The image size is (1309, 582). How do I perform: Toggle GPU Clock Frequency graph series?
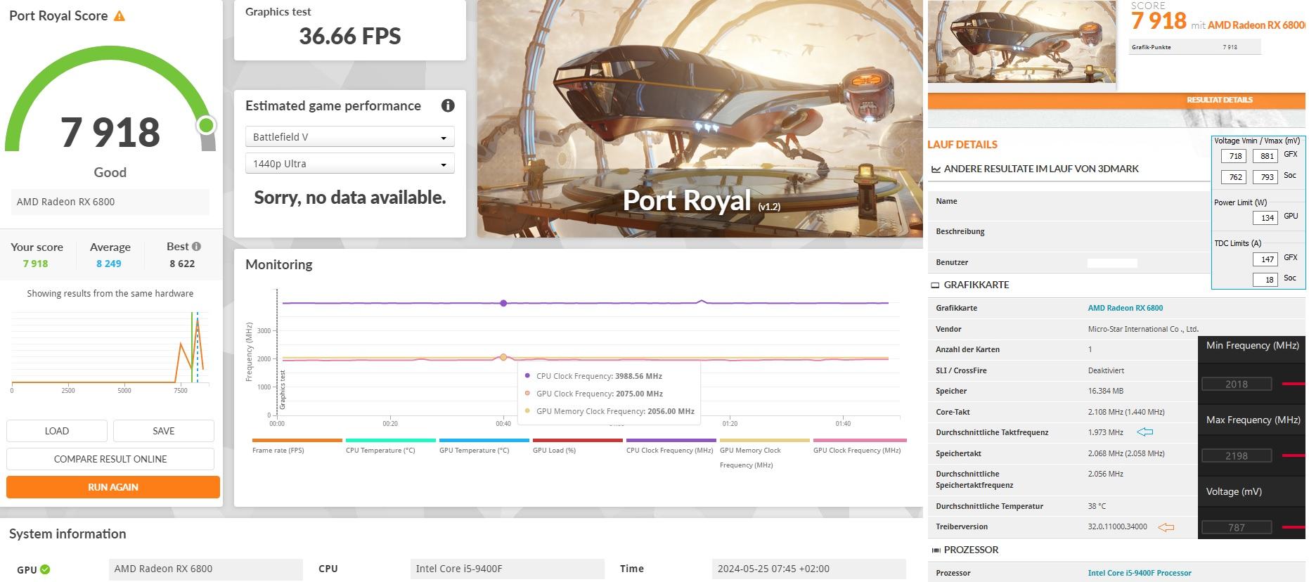click(859, 446)
